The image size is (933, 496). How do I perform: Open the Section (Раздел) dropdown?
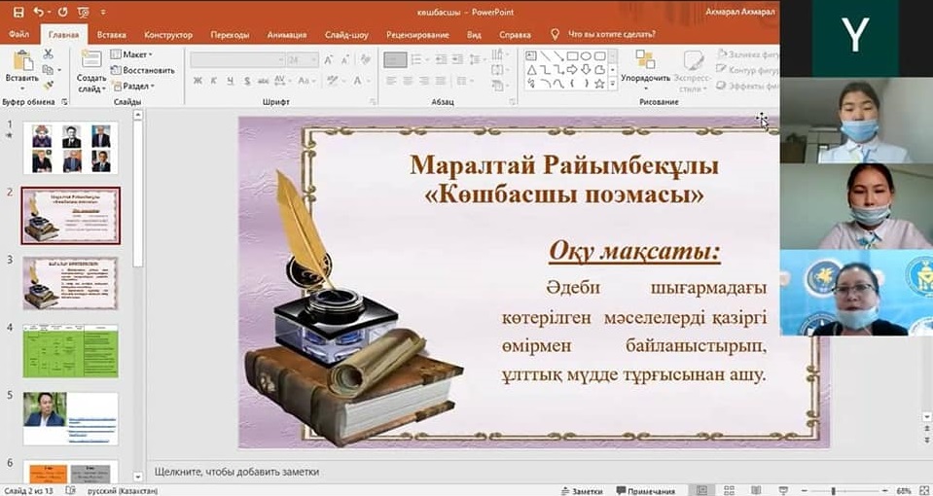tap(132, 86)
